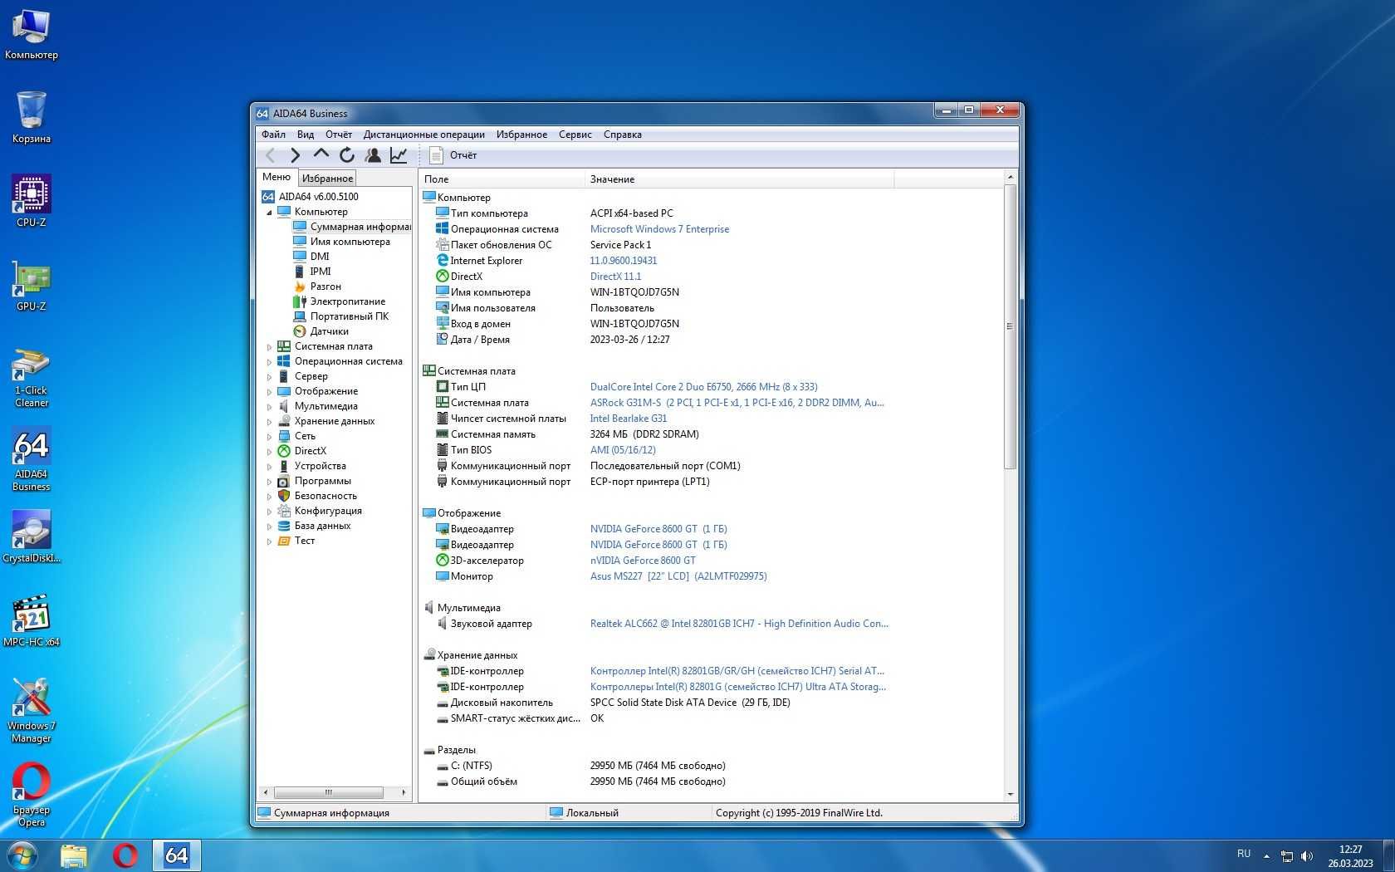This screenshot has height=872, width=1395.
Task: Open Windows 7 Manager desktop shortcut
Action: (x=32, y=711)
